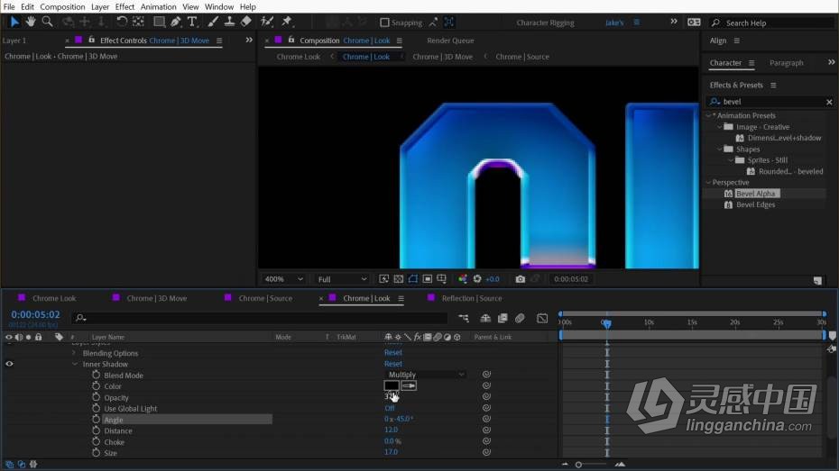Select the Puppet Pin tool
The image size is (839, 471).
(x=287, y=22)
